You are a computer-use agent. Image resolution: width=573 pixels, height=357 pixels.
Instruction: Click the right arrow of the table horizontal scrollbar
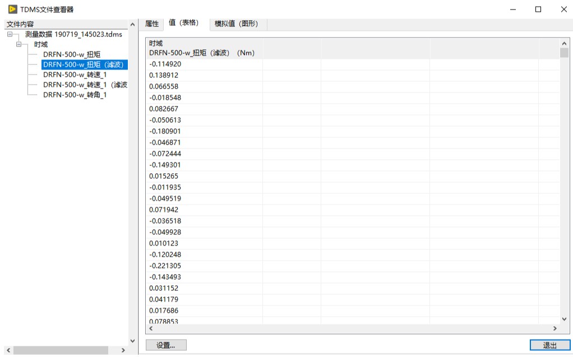click(x=556, y=328)
